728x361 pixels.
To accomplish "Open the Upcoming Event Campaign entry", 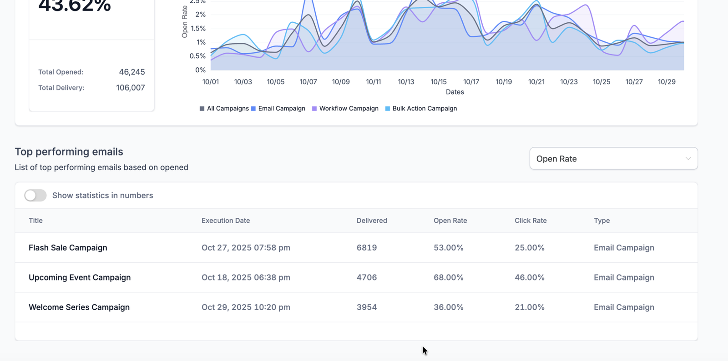I will click(x=80, y=277).
